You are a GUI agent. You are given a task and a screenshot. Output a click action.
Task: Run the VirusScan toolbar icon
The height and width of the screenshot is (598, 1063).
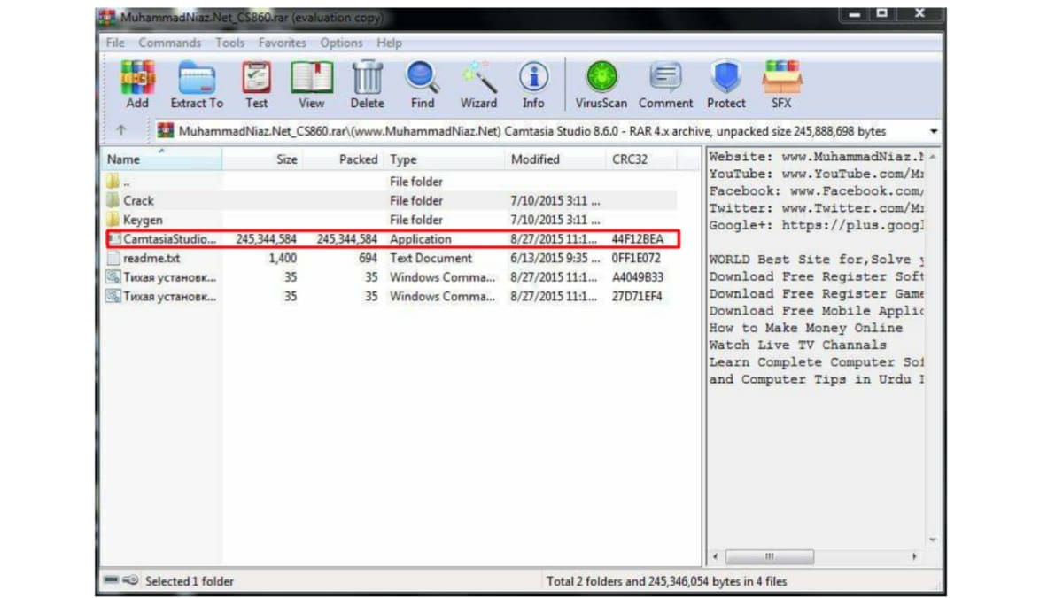pyautogui.click(x=601, y=78)
